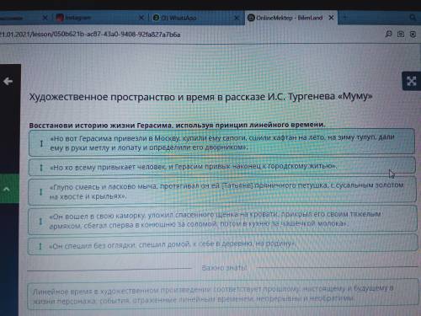Select the 'Глупо смеясь и ласково мыча' answer
This screenshot has height=316, width=421.
tap(222, 191)
